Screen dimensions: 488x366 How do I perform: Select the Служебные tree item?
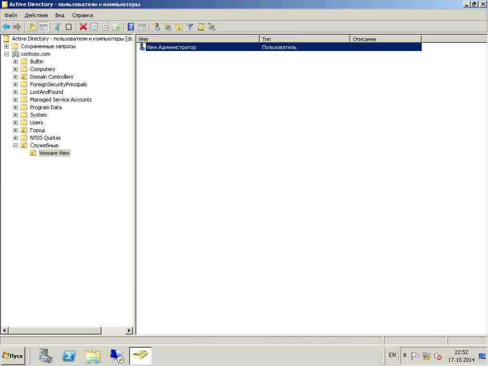tap(44, 145)
